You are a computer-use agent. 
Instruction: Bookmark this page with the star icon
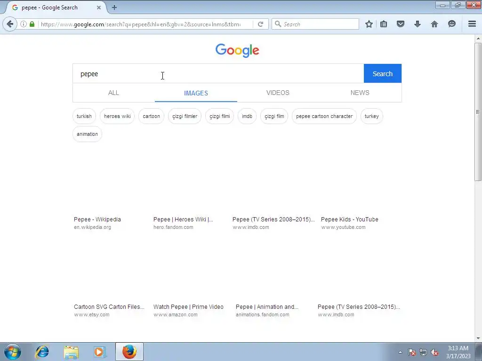pyautogui.click(x=369, y=24)
